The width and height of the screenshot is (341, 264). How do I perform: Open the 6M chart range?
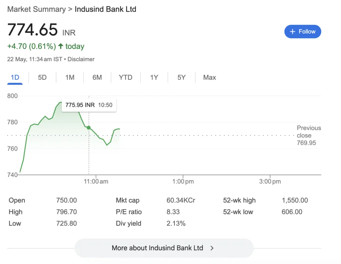[97, 78]
